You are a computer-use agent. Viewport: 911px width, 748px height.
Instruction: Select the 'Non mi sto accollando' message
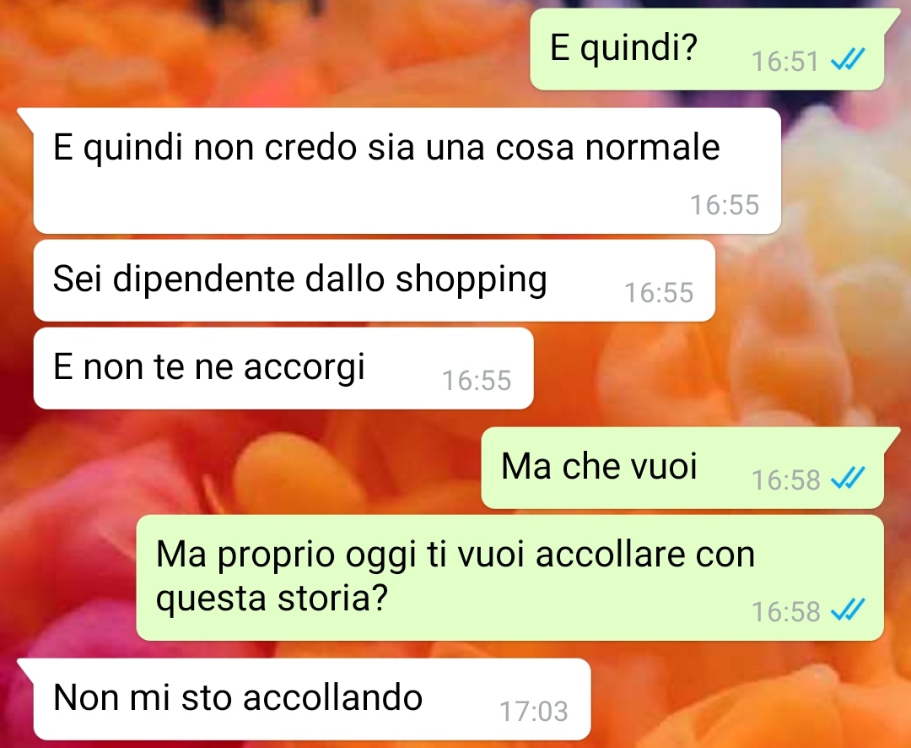(x=312, y=699)
